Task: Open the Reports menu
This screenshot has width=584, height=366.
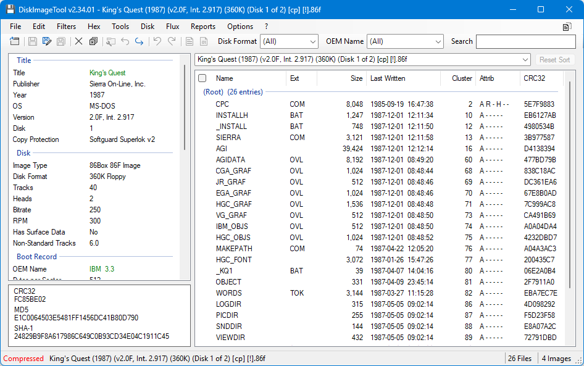Action: (x=203, y=27)
